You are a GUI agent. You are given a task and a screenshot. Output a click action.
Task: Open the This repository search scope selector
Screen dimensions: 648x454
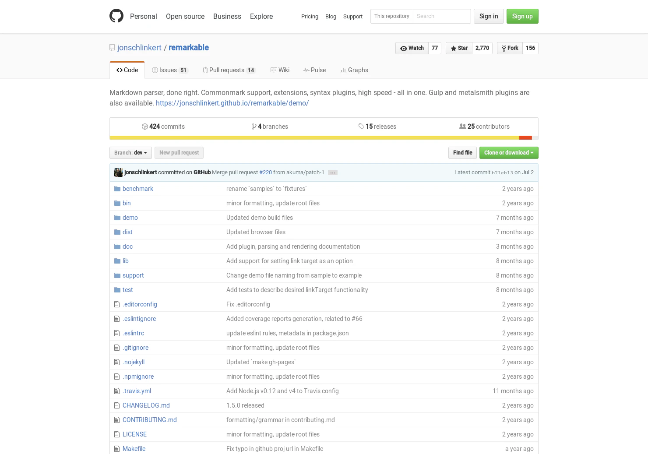click(392, 16)
